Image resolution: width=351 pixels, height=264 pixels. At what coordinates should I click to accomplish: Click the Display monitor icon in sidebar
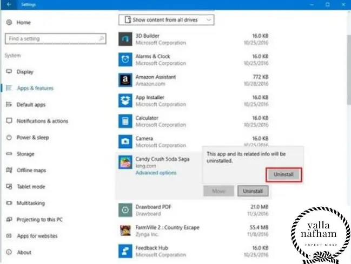click(9, 71)
